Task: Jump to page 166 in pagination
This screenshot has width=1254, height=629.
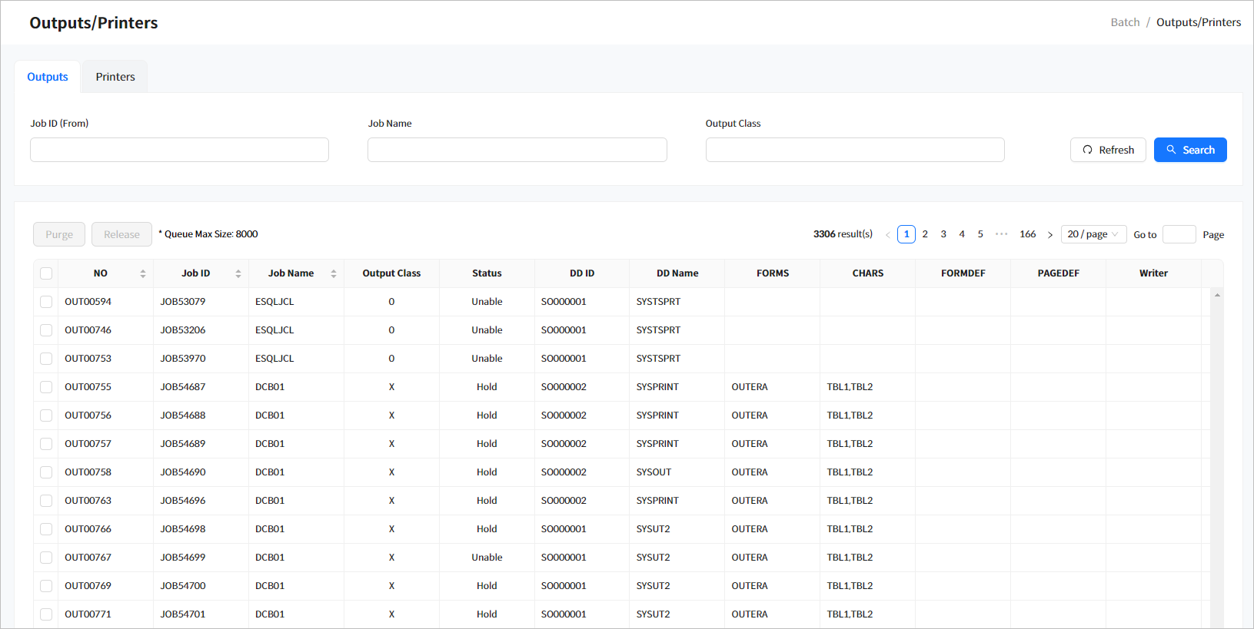Action: (x=1027, y=234)
